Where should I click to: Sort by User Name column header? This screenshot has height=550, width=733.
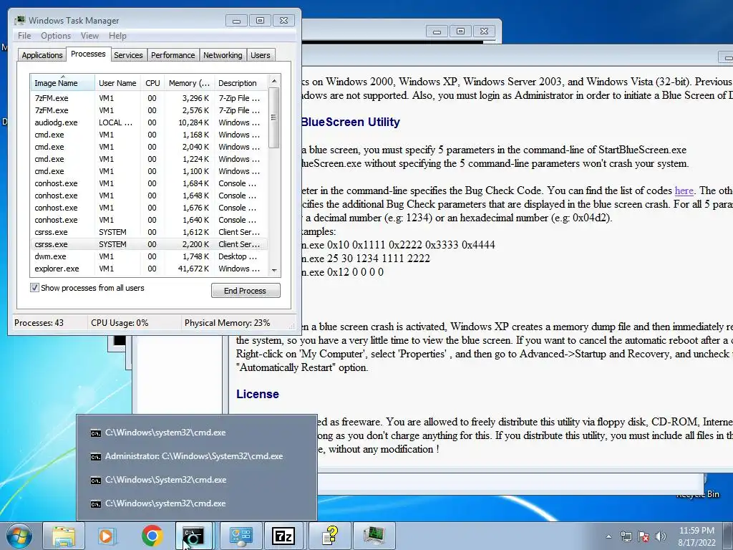[x=117, y=83]
